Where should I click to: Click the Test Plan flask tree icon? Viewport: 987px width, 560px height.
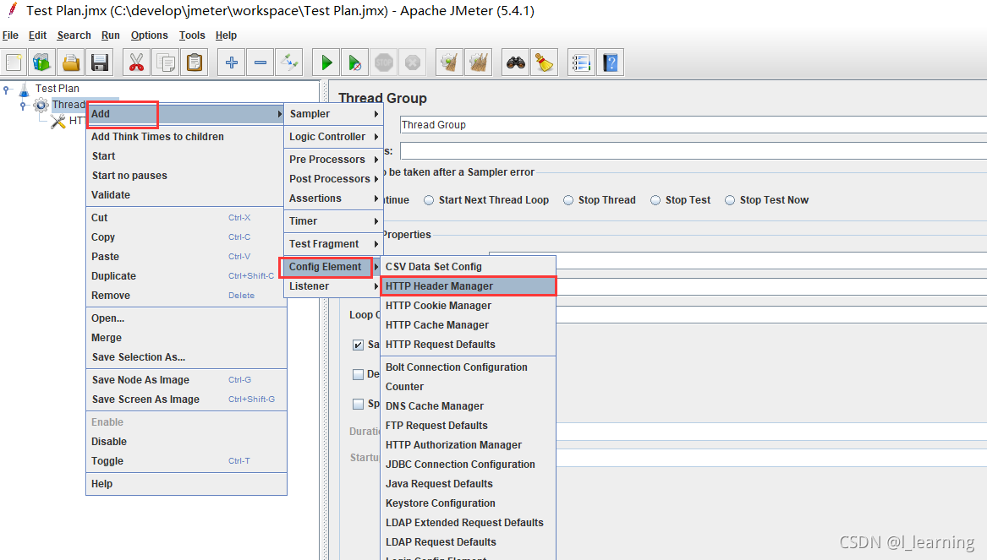pyautogui.click(x=24, y=89)
